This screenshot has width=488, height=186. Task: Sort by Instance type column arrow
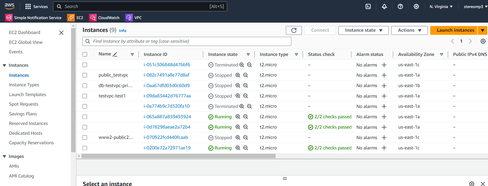click(296, 54)
